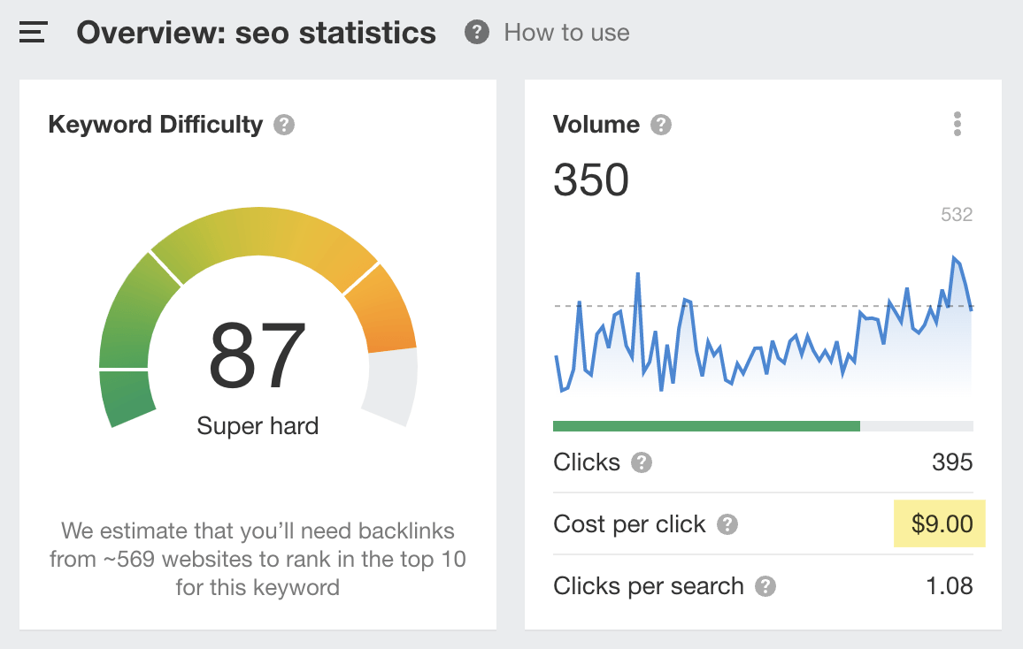Click the green Clicks ratio bar
The width and height of the screenshot is (1023, 649).
click(705, 425)
